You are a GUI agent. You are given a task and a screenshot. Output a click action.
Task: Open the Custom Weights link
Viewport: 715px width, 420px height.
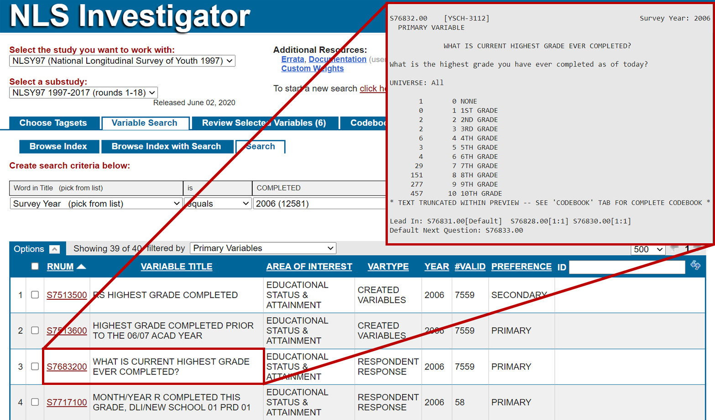pyautogui.click(x=313, y=69)
